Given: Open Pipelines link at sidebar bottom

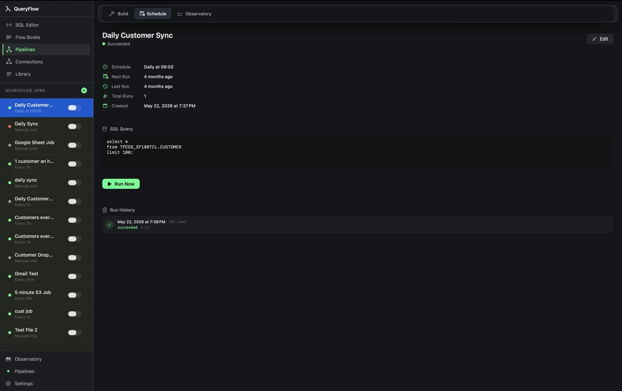Looking at the screenshot, I should 46,371.
